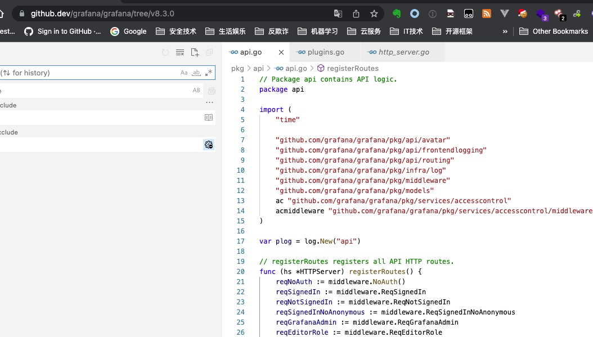Open the blue circle extension
This screenshot has width=593, height=337.
pyautogui.click(x=415, y=14)
